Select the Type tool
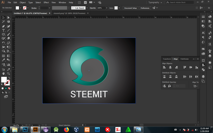The width and height of the screenshot is (213, 133). 3,30
